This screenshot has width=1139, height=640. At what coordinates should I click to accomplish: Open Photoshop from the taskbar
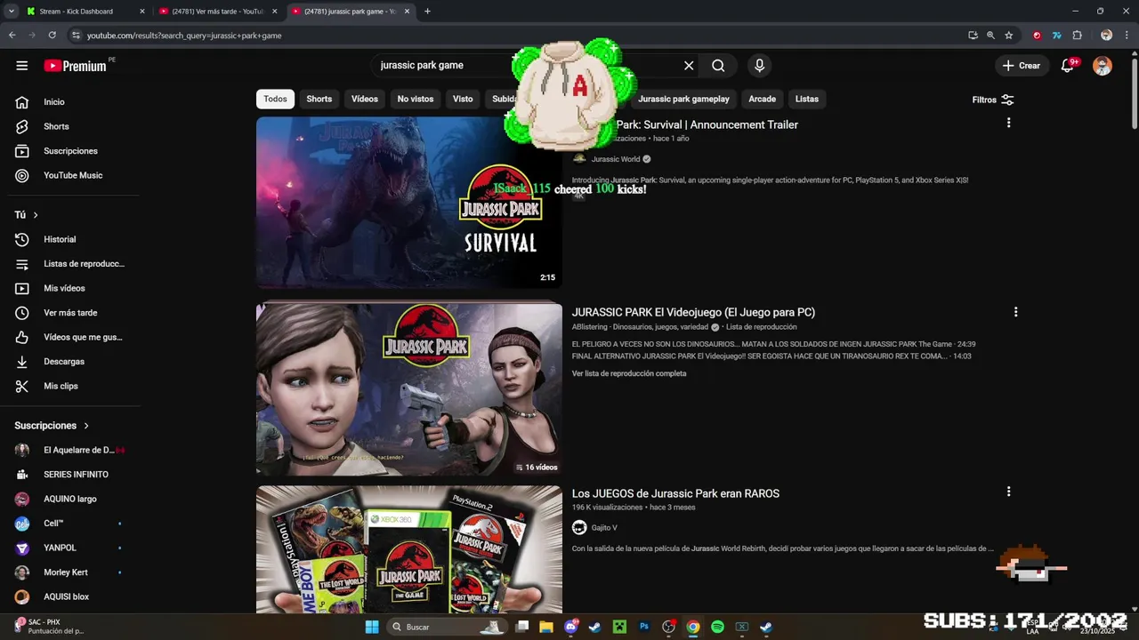[644, 628]
